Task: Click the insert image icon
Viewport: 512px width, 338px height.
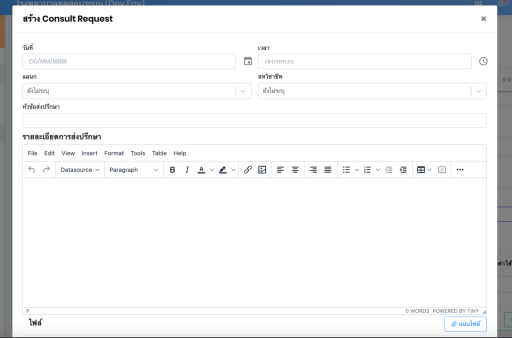Action: pyautogui.click(x=262, y=169)
